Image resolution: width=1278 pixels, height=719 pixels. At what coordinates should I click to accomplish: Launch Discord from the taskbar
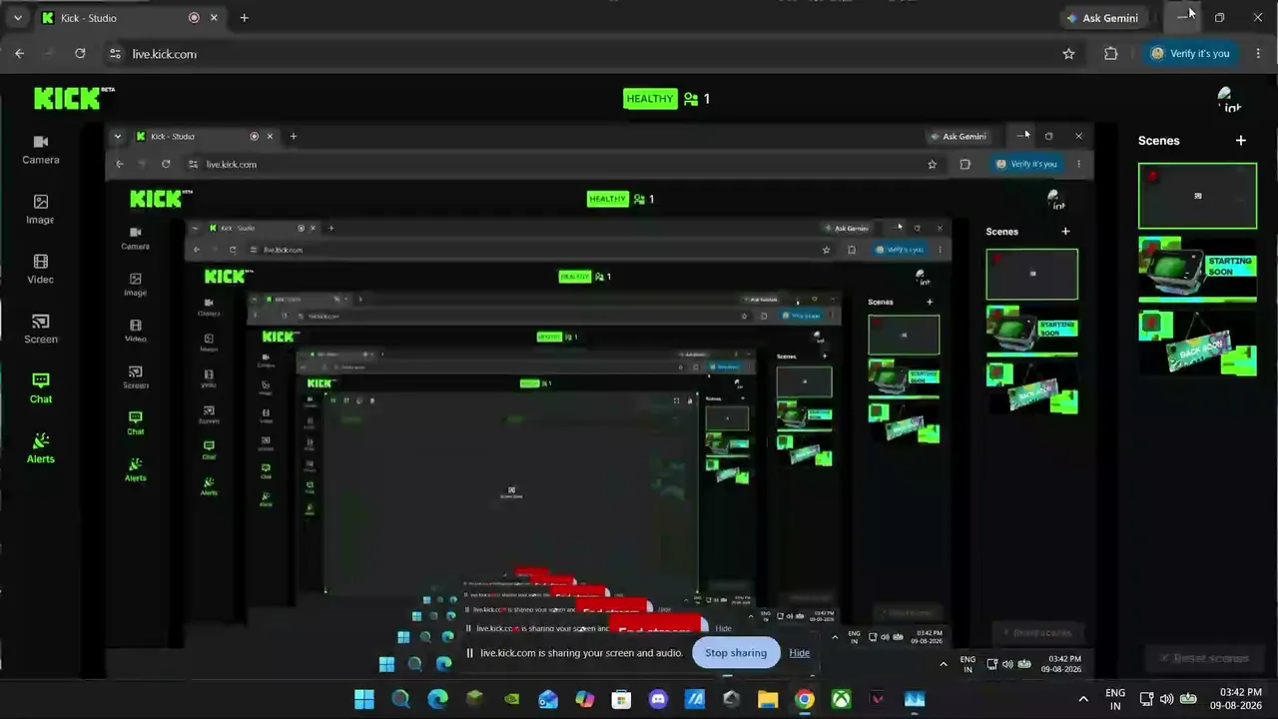pos(658,699)
